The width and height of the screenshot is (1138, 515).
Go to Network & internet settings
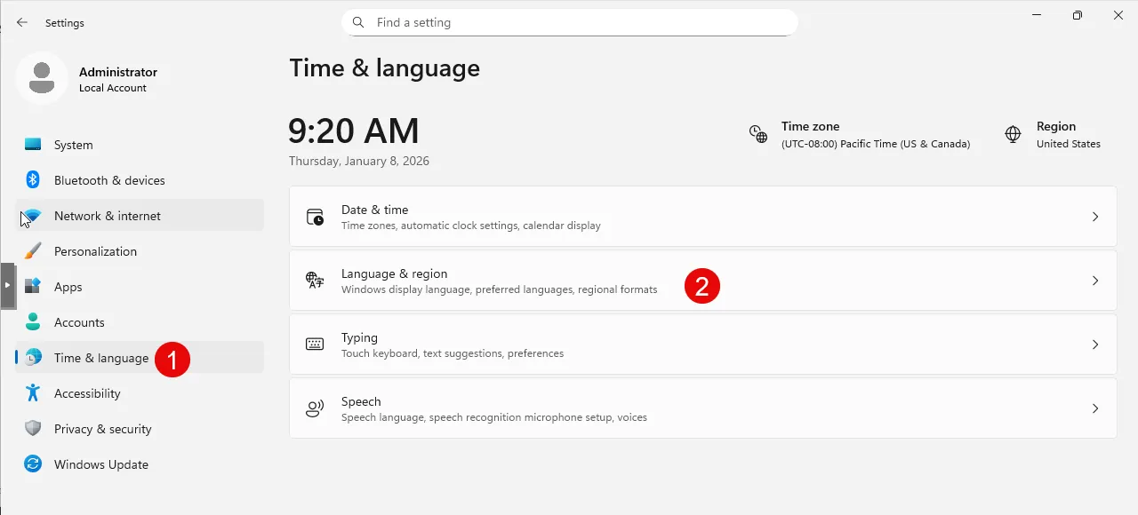pyautogui.click(x=107, y=216)
